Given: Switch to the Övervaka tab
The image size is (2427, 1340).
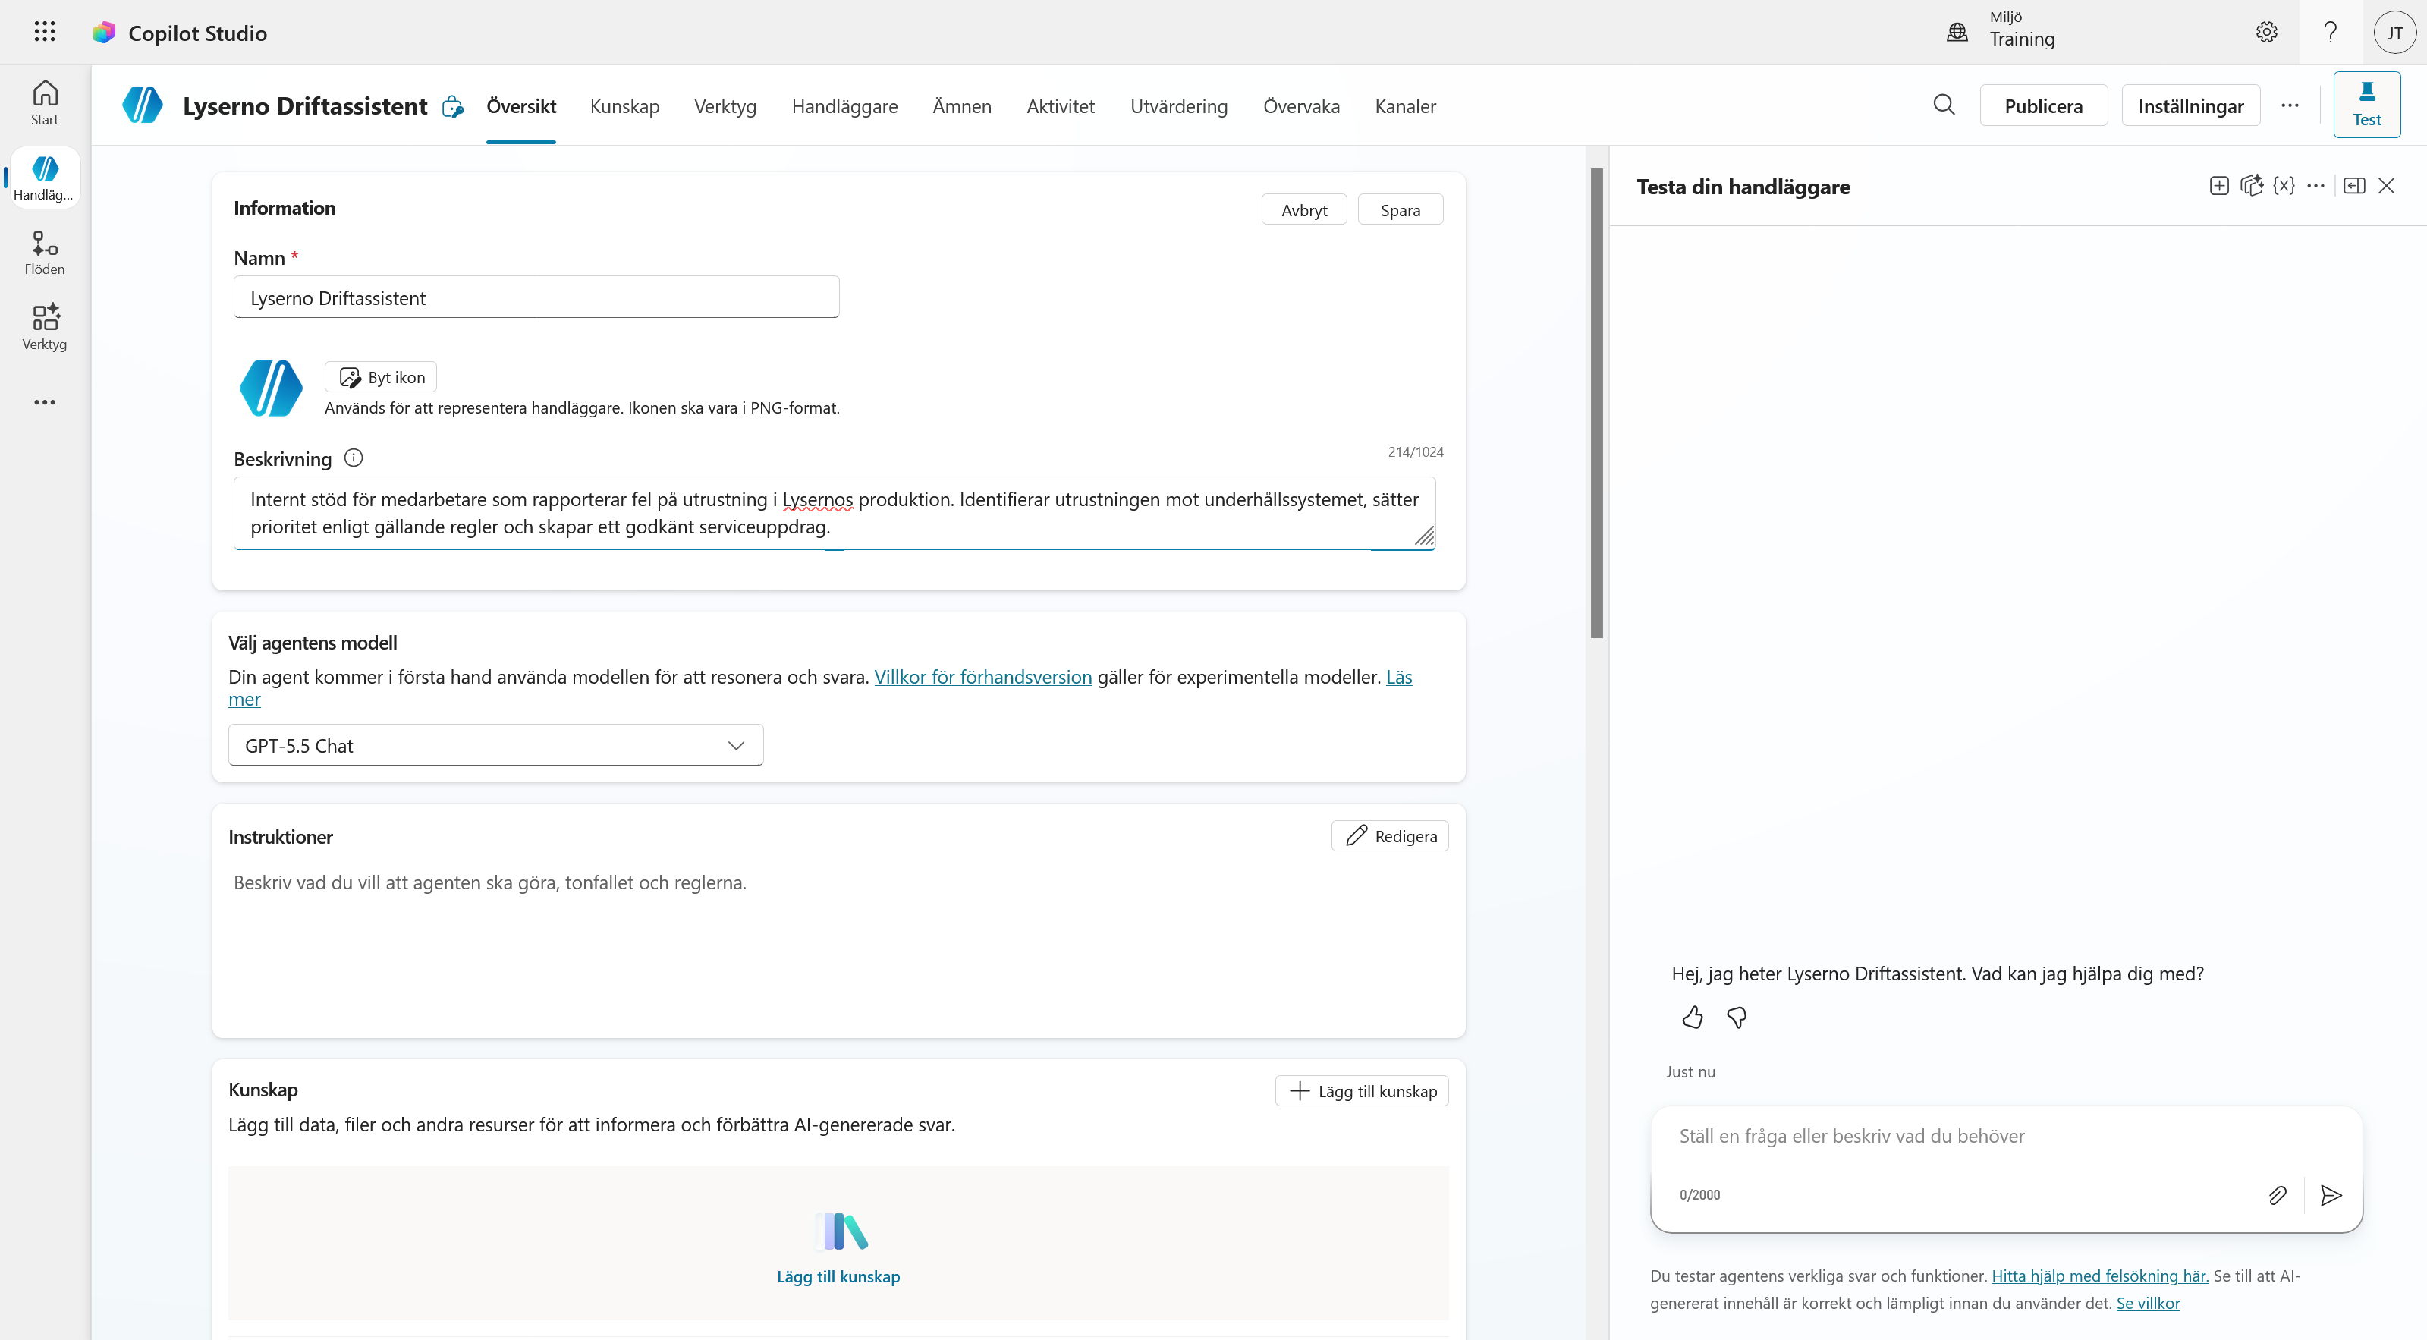Looking at the screenshot, I should [x=1301, y=105].
